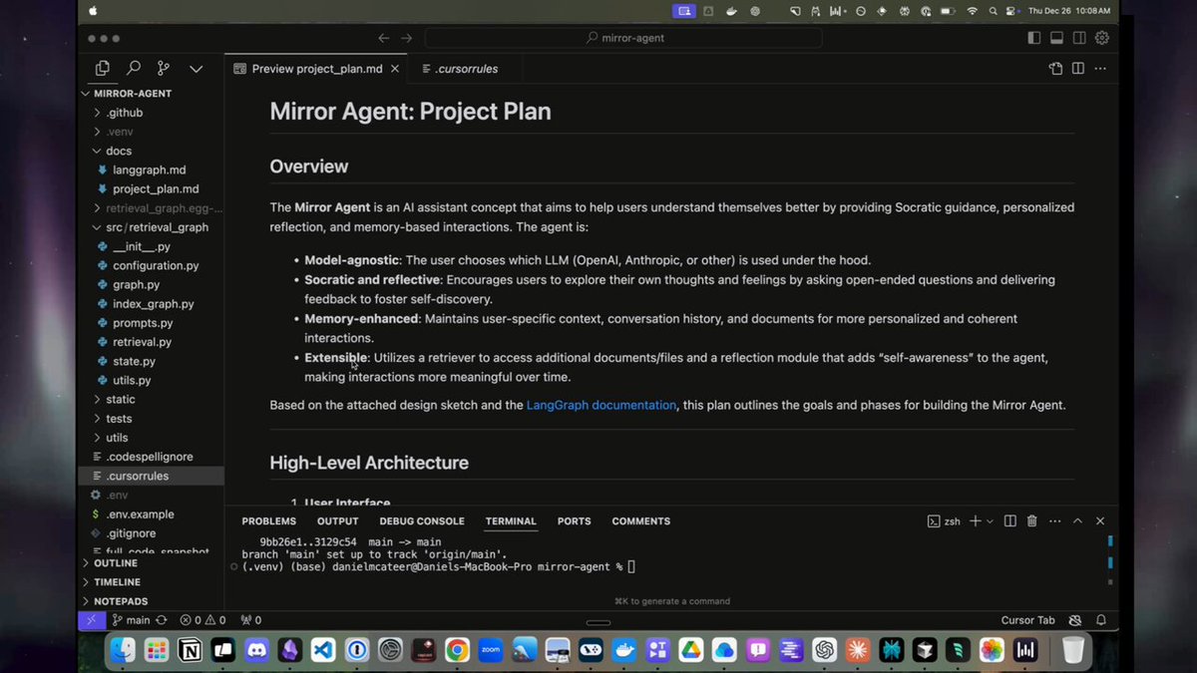Switch to the DEBUG CONSOLE tab
The height and width of the screenshot is (673, 1197).
point(422,521)
